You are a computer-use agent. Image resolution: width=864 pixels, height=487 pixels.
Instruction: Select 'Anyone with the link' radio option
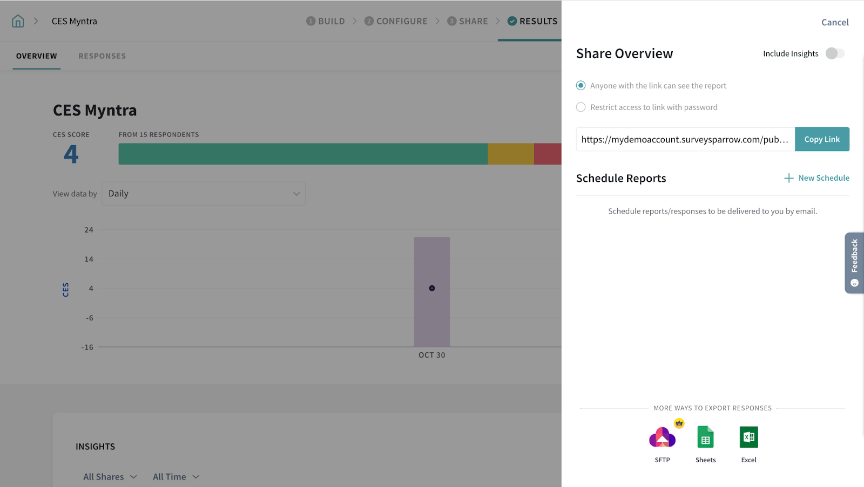coord(581,86)
